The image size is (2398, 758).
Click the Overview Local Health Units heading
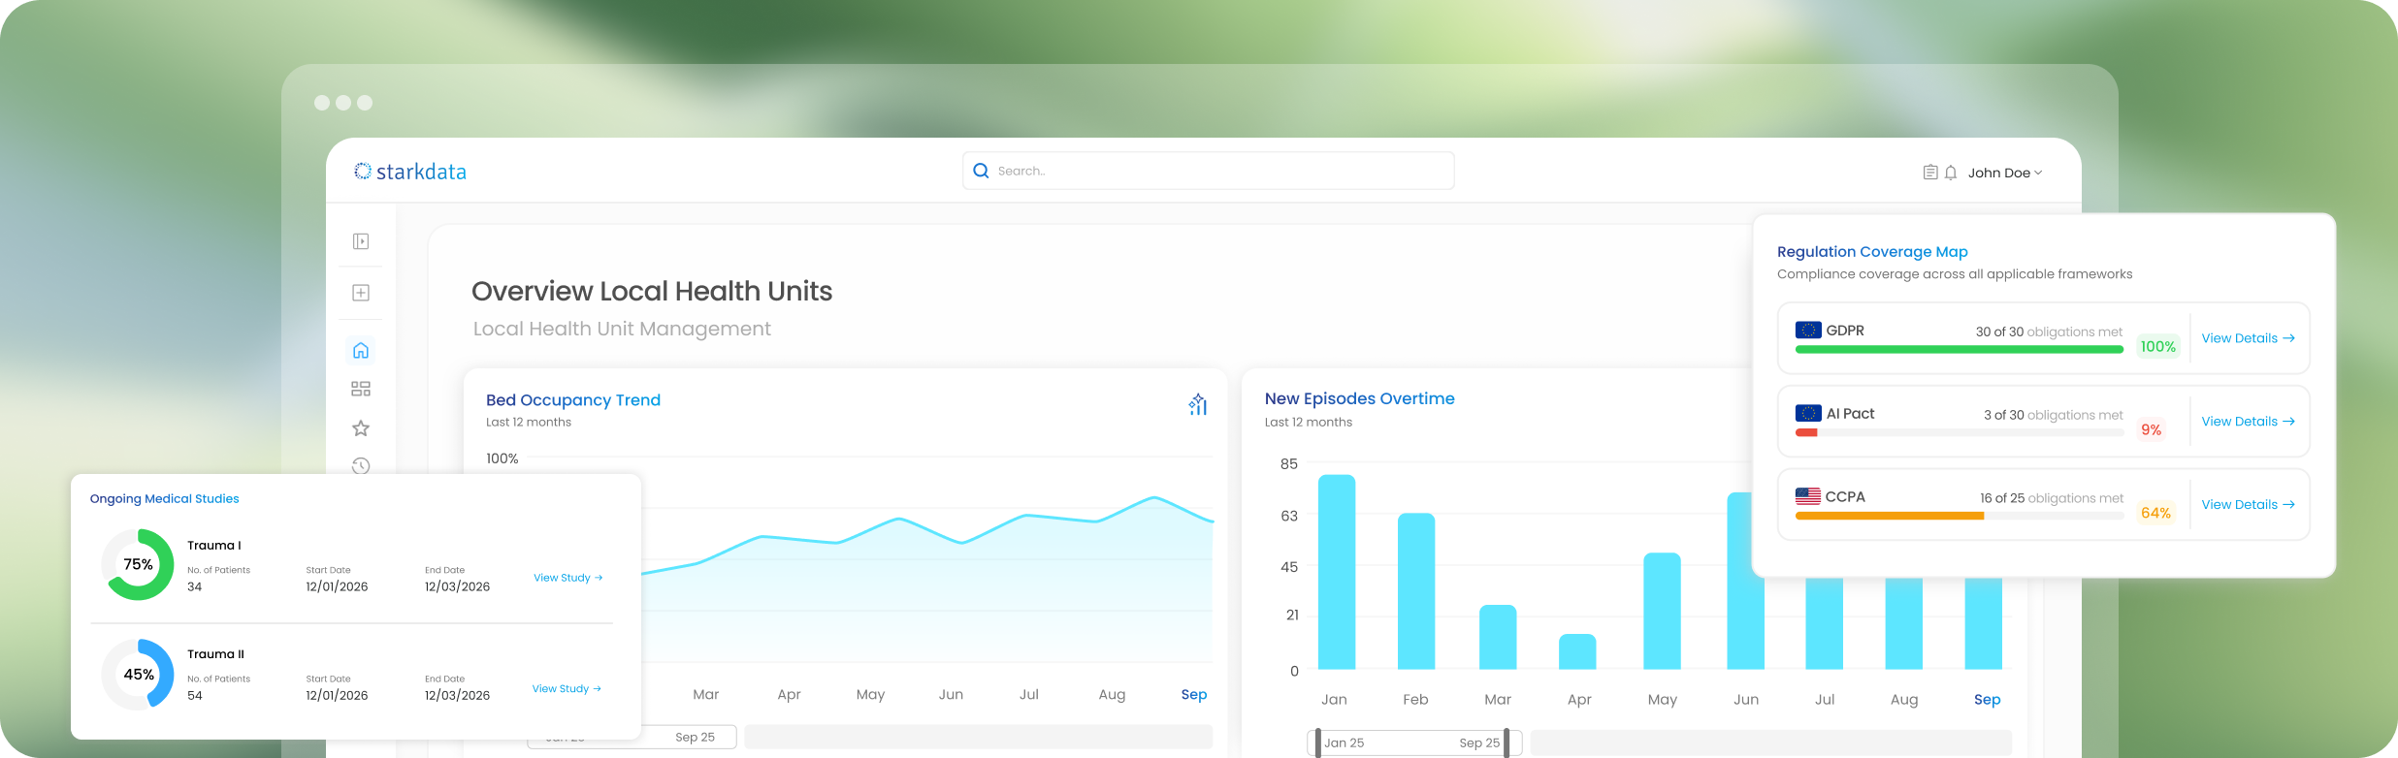652,291
